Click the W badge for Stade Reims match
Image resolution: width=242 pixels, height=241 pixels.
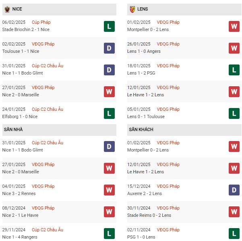234,212
